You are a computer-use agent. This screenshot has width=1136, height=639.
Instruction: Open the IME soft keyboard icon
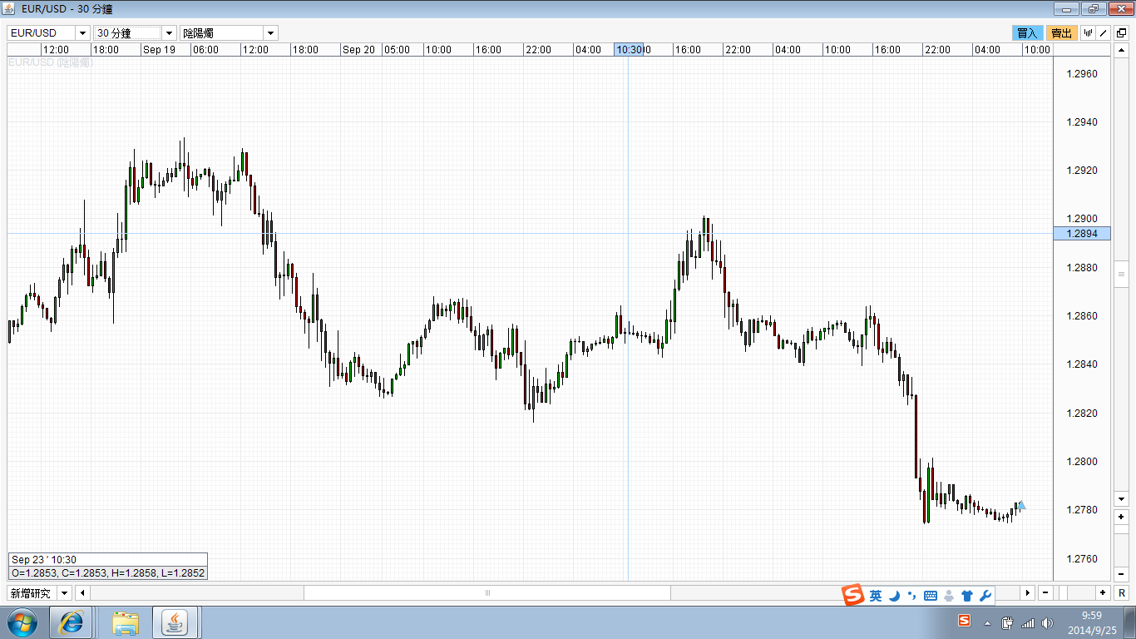coord(931,596)
